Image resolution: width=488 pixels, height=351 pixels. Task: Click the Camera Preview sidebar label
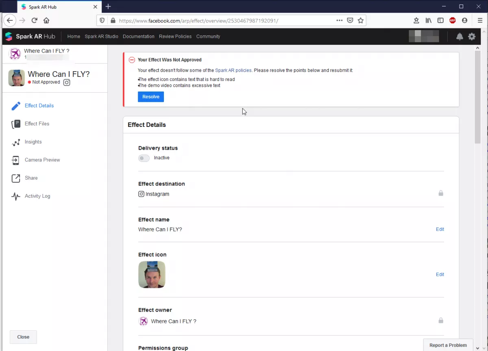tap(42, 160)
